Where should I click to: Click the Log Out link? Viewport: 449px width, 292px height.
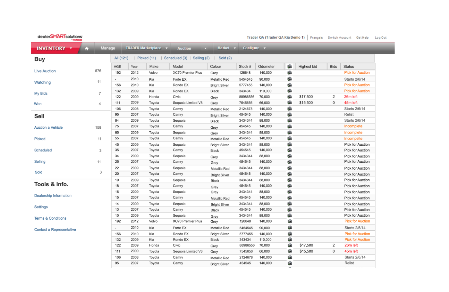click(x=381, y=37)
